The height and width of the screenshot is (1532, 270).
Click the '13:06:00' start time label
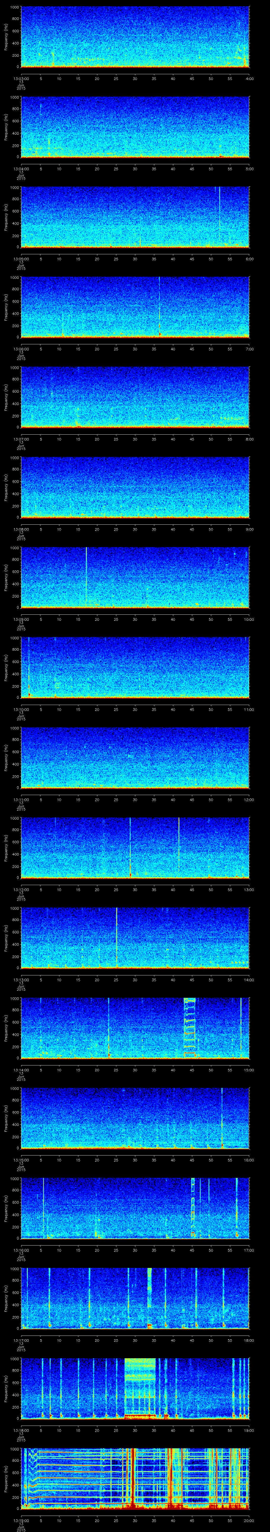(x=21, y=349)
